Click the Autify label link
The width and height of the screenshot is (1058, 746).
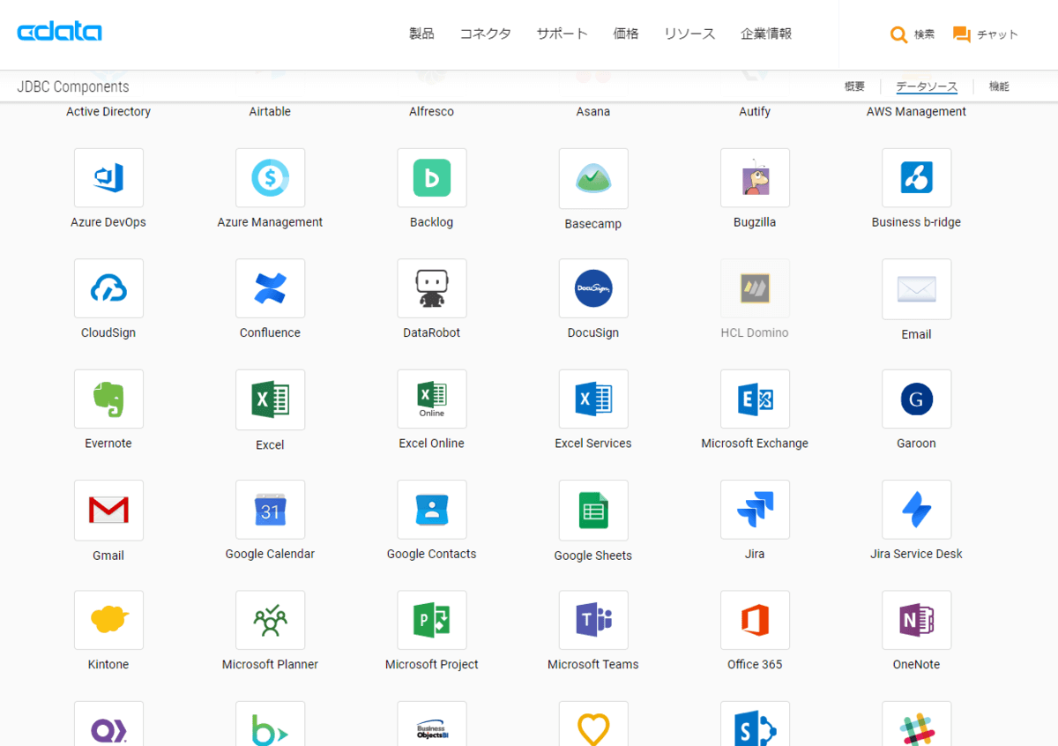[755, 111]
